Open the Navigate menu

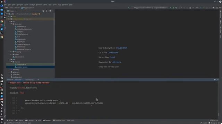point(20,4)
